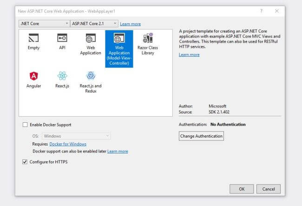Select the Angular template

pos(34,80)
